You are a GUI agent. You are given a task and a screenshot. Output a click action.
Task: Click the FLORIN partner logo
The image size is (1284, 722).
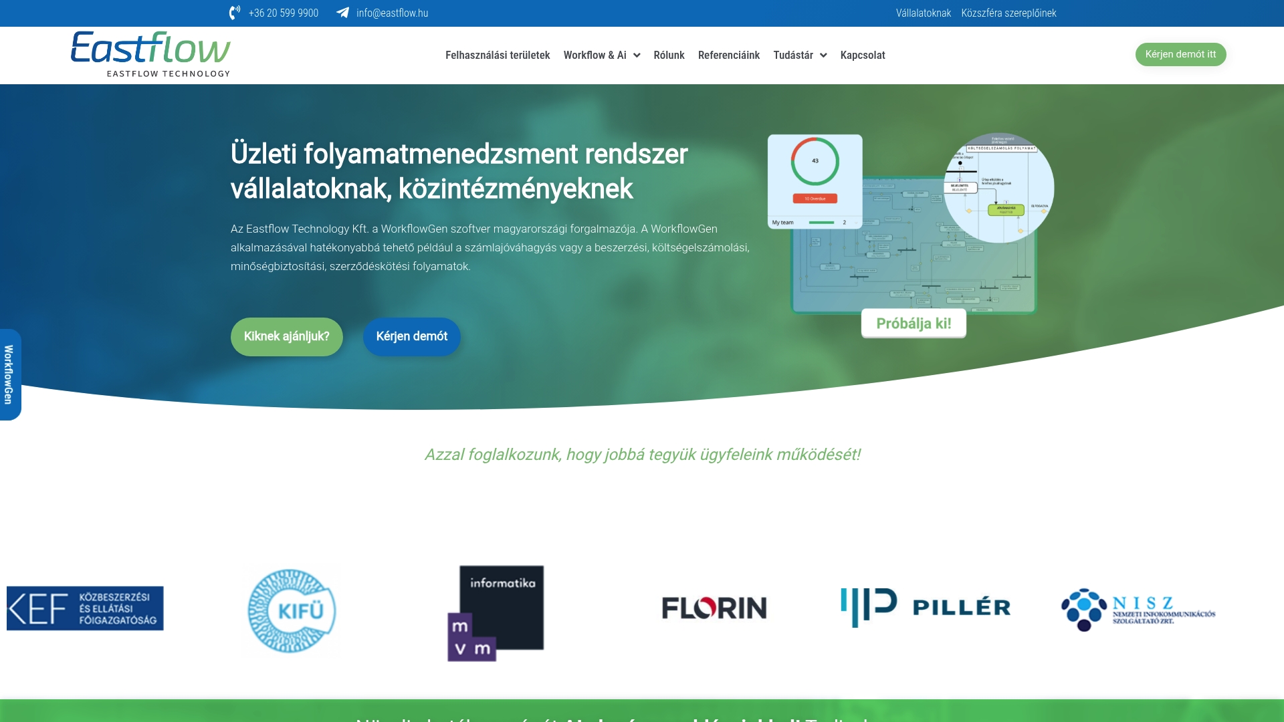(x=714, y=608)
